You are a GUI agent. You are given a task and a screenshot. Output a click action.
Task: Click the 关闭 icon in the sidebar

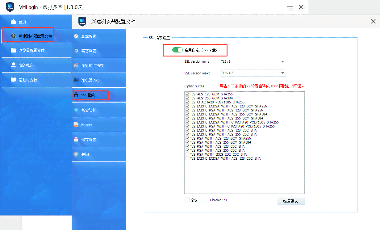coord(76,154)
